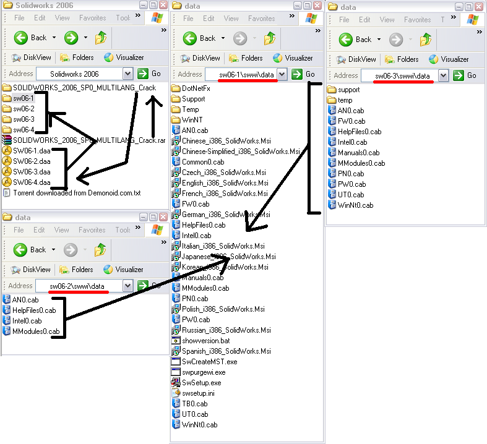Select the SOLIDWORKS Crack .rar archive
This screenshot has height=444, width=487.
click(84, 140)
